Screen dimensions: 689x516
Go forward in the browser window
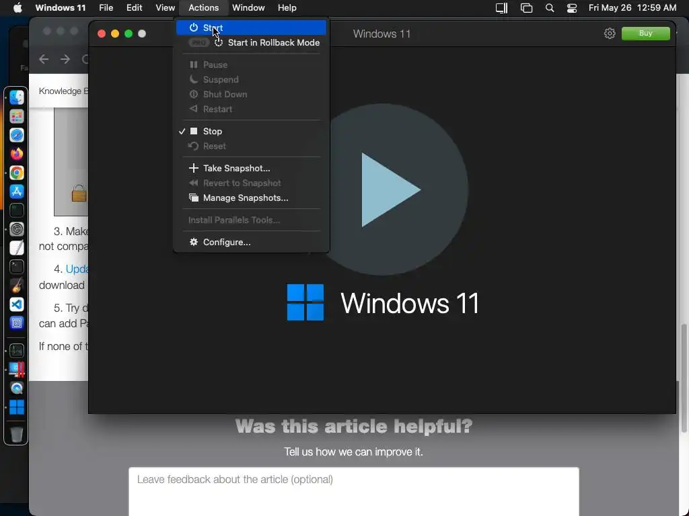pos(65,59)
